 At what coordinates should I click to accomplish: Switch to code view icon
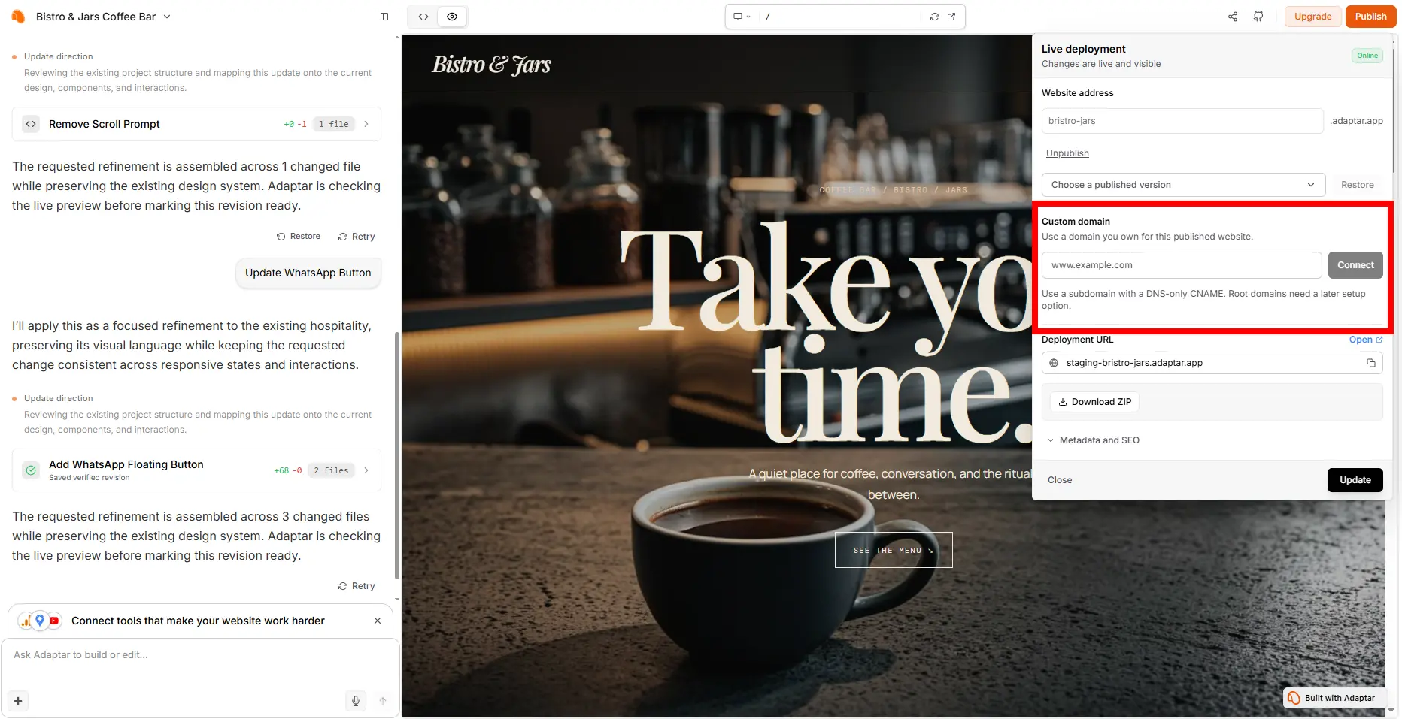[x=423, y=17]
